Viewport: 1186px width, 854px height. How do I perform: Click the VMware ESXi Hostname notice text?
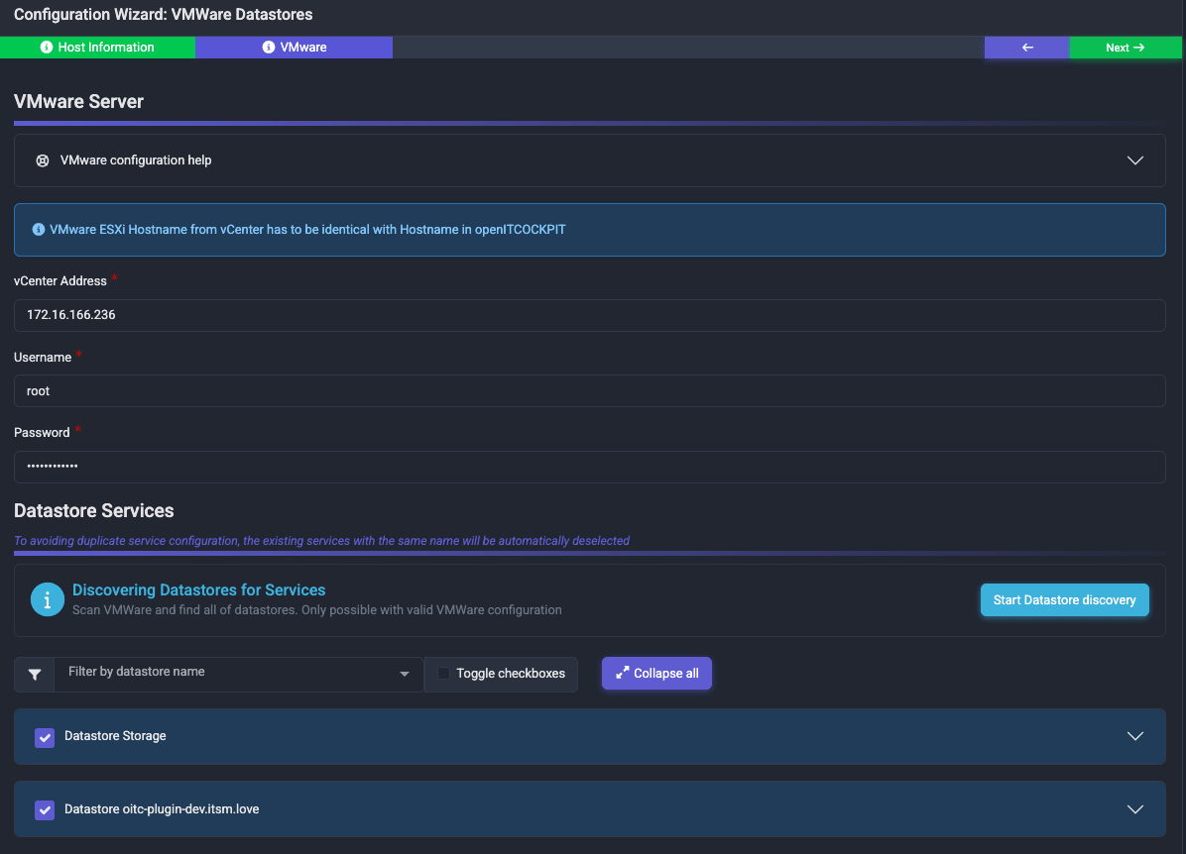click(307, 230)
